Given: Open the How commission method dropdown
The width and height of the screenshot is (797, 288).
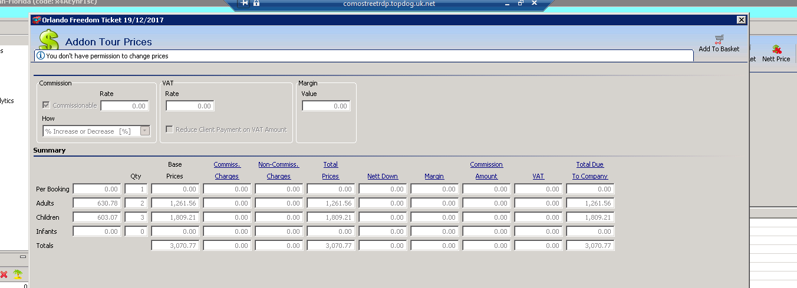Looking at the screenshot, I should (x=145, y=131).
